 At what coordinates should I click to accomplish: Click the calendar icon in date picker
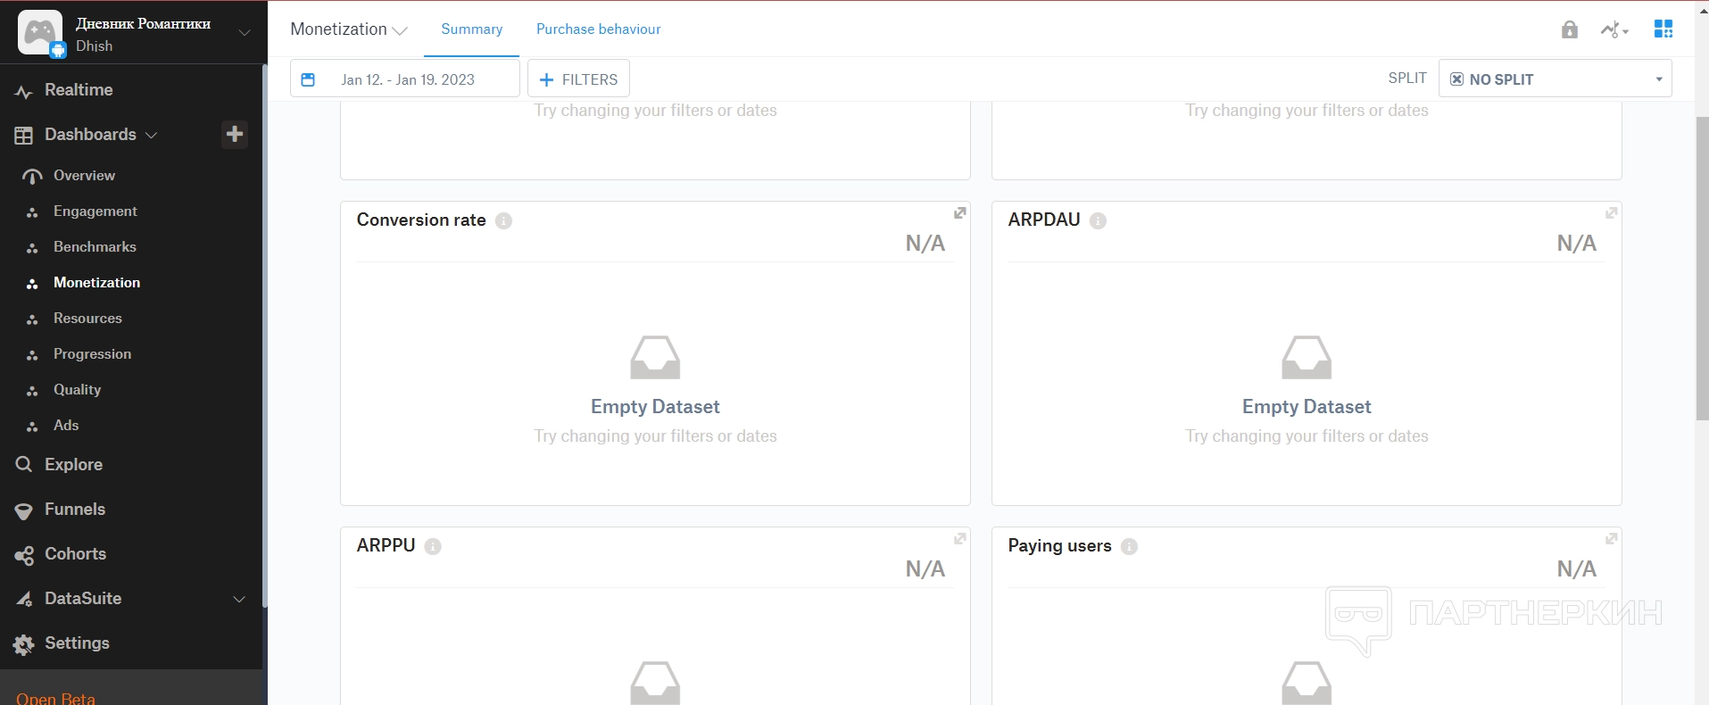pos(308,79)
